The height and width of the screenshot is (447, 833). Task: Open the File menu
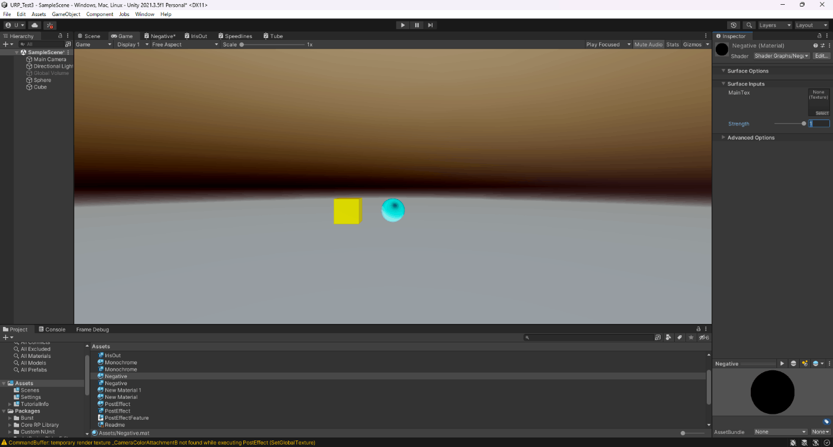tap(7, 14)
